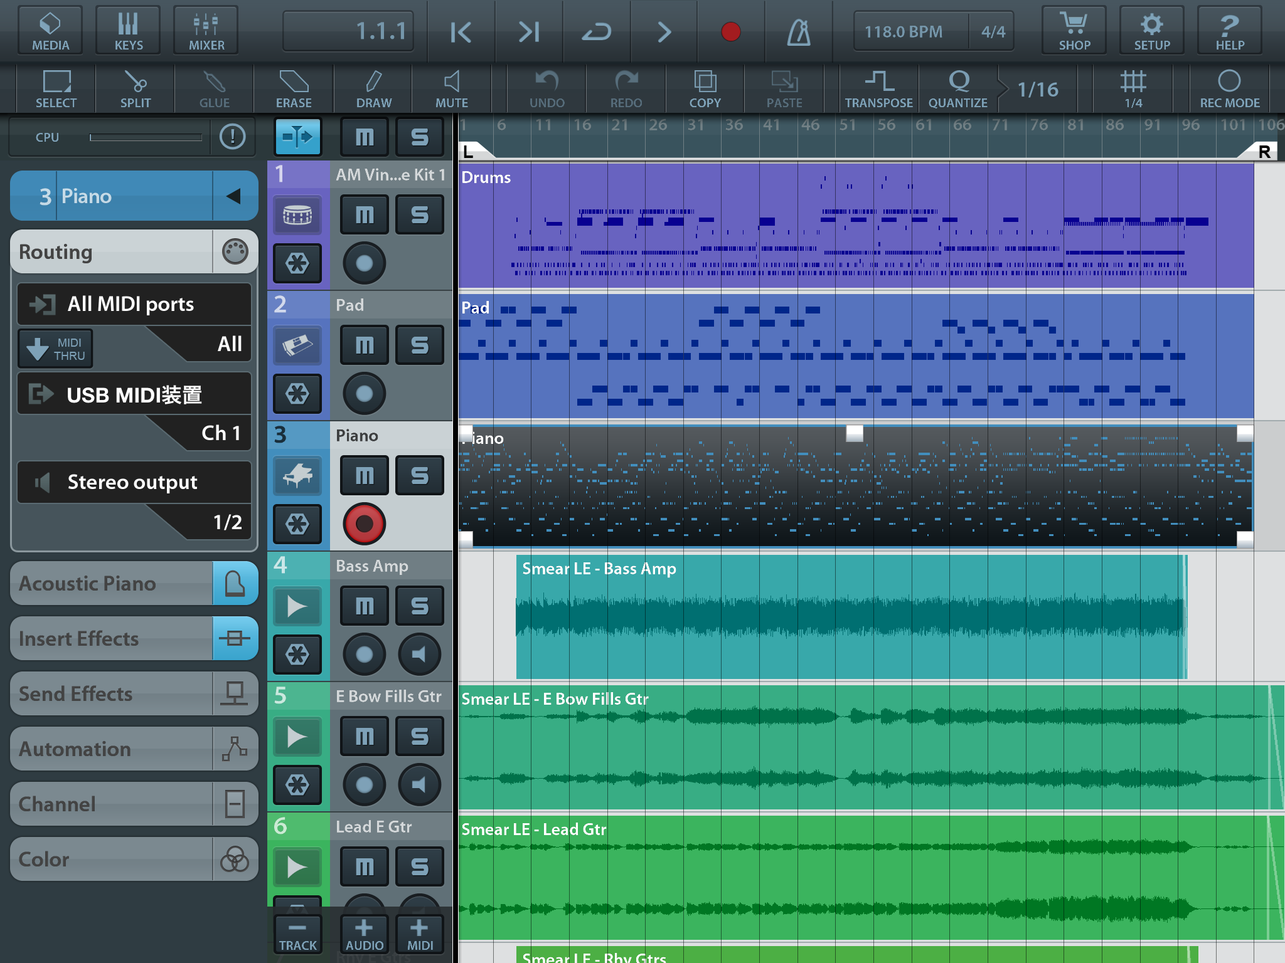Select the Erase tool

click(293, 89)
